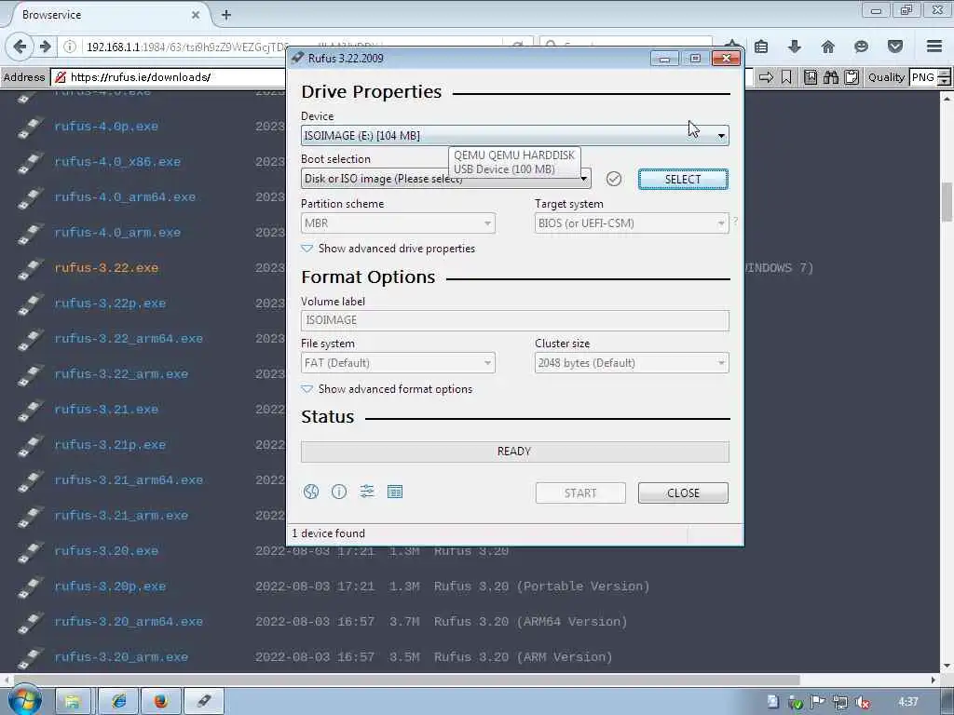Open the Device dropdown in Rufus
Screen dimensions: 954x715
514,136
